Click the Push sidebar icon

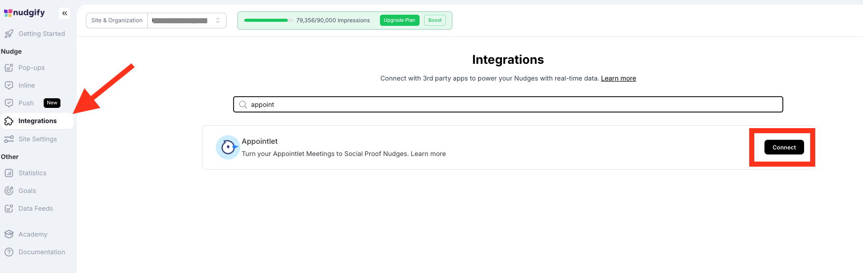[9, 103]
